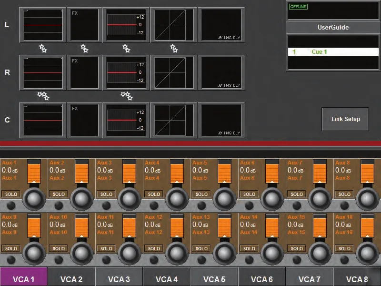Open the L channel input display
The width and height of the screenshot is (381, 286).
coord(43,25)
